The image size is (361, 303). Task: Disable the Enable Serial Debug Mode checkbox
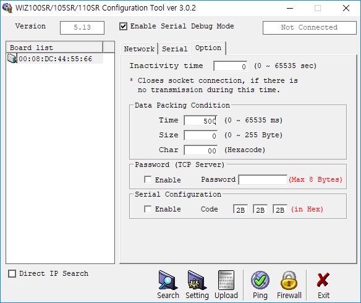[x=123, y=26]
